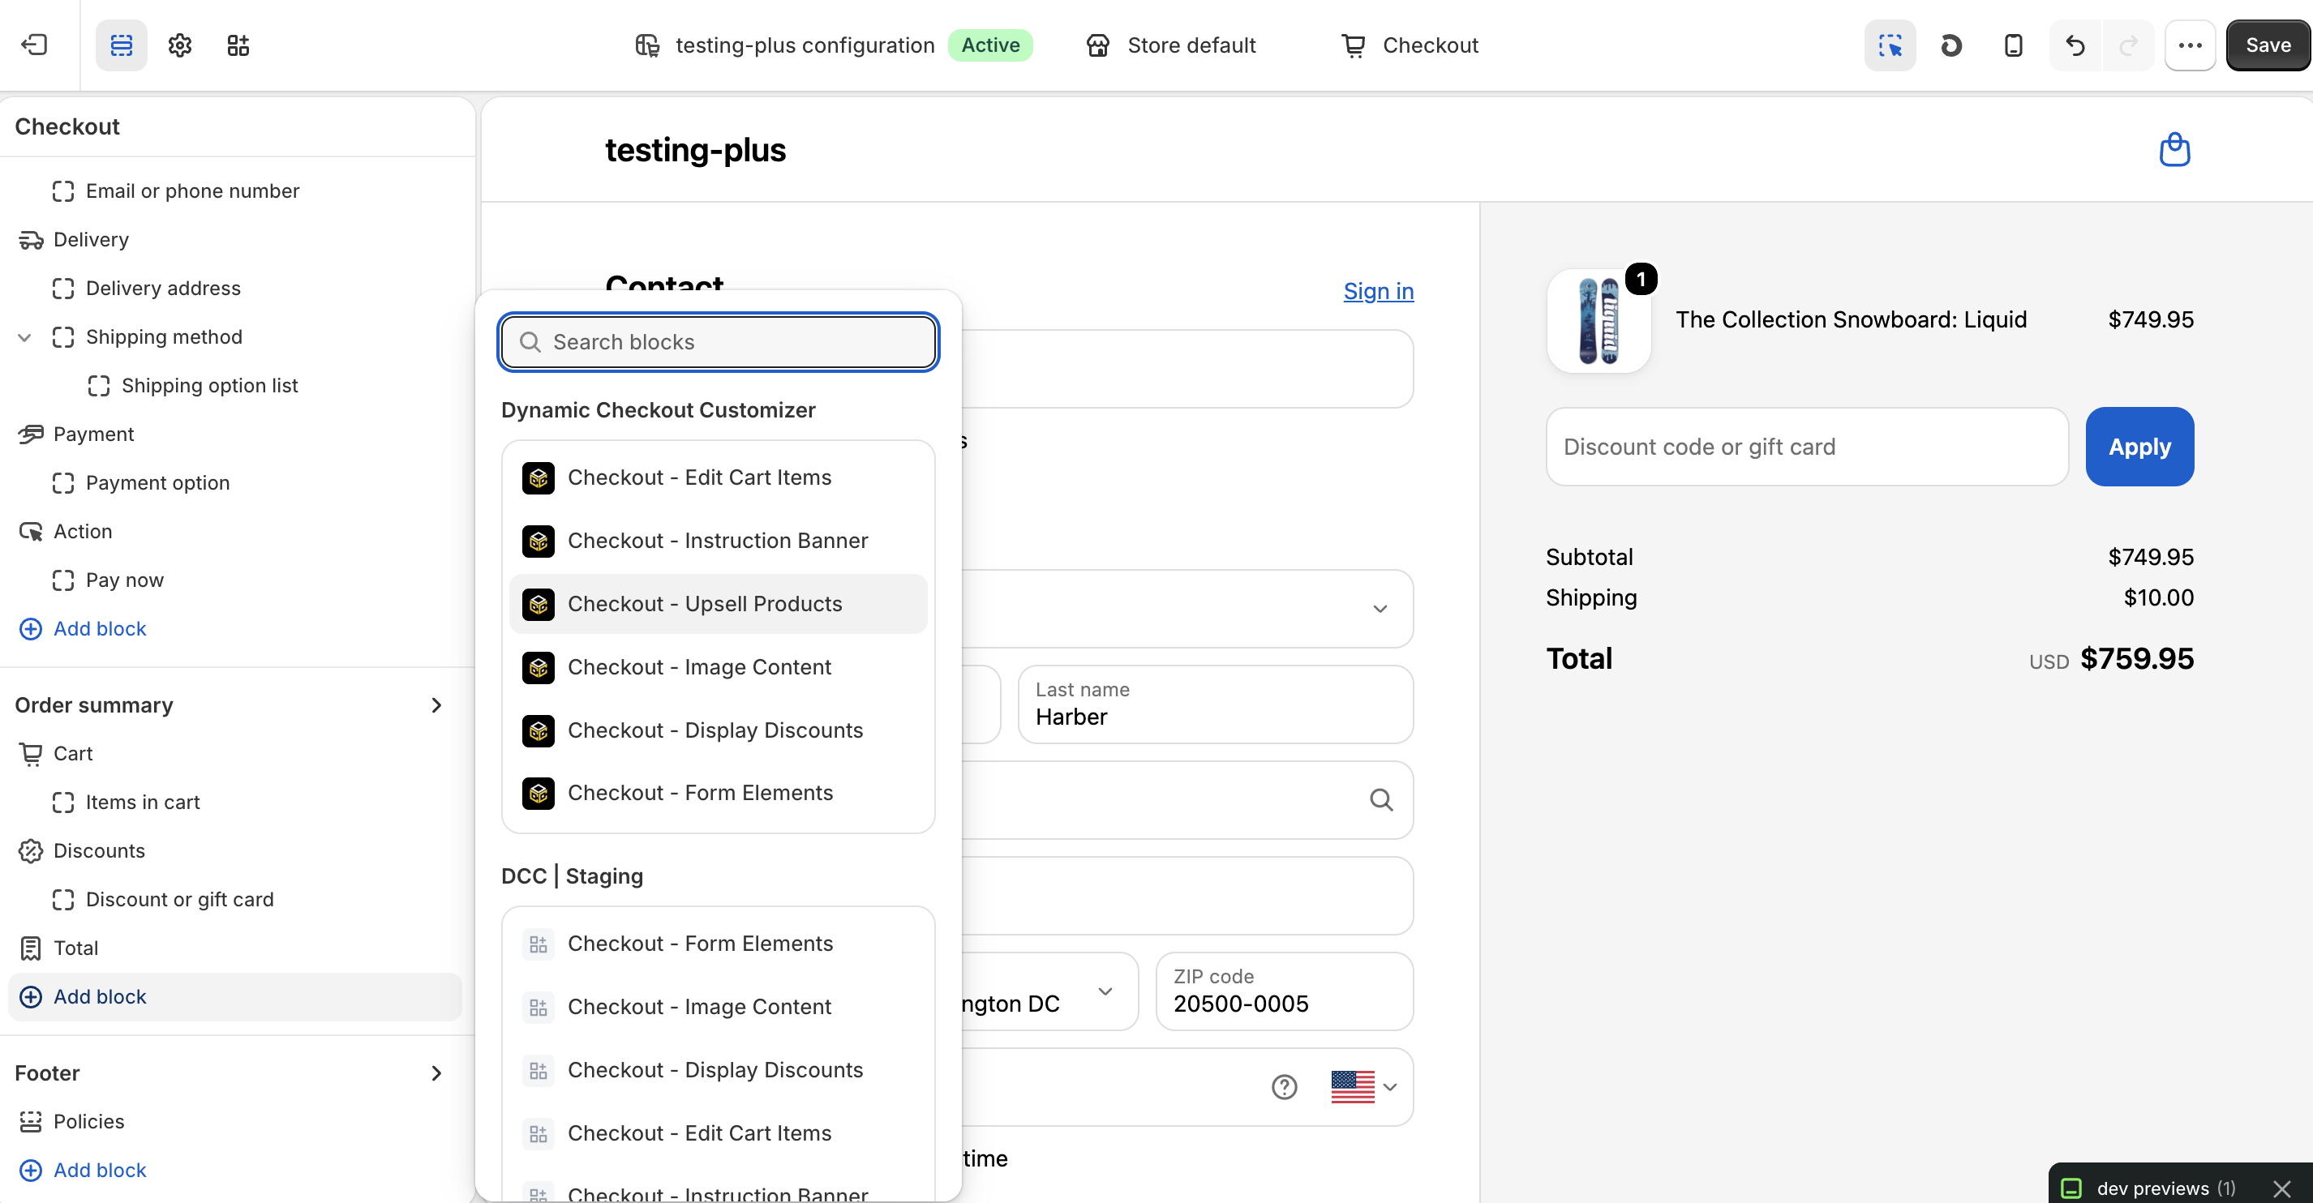Click the Email or phone number block icon
This screenshot has width=2313, height=1203.
63,191
